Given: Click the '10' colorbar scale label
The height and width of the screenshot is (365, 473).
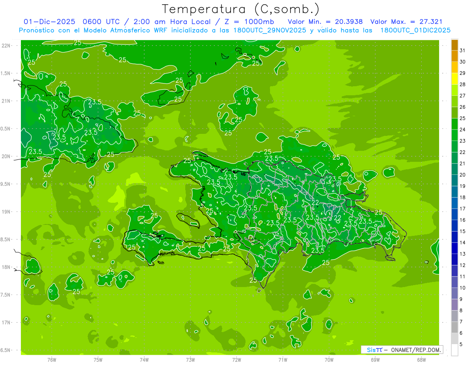Looking at the screenshot, I should pyautogui.click(x=462, y=288).
